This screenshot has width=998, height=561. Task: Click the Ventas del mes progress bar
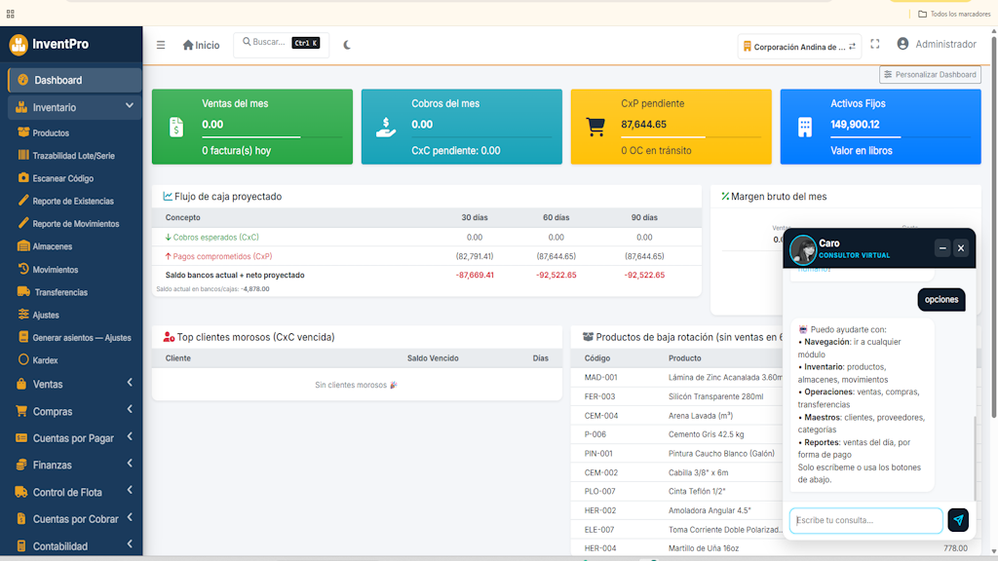click(x=272, y=136)
